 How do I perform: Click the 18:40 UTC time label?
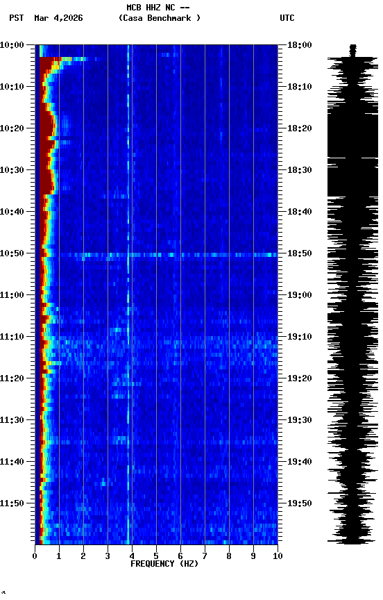tap(300, 212)
